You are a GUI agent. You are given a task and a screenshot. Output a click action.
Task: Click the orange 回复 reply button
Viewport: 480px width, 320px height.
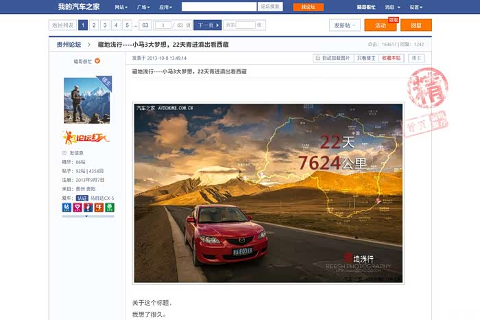click(416, 25)
